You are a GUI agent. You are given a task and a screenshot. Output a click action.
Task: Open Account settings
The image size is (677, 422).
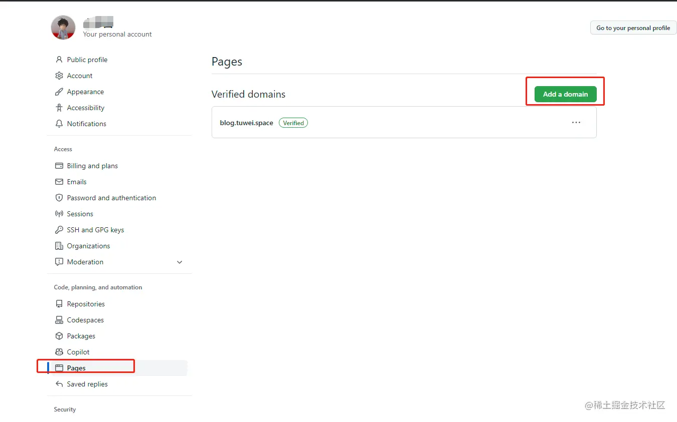point(80,76)
